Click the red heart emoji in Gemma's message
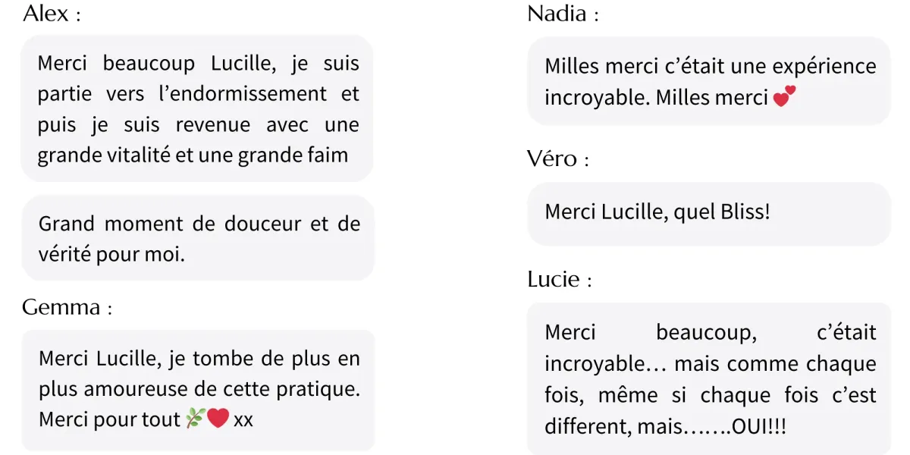Image resolution: width=910 pixels, height=455 pixels. [218, 418]
